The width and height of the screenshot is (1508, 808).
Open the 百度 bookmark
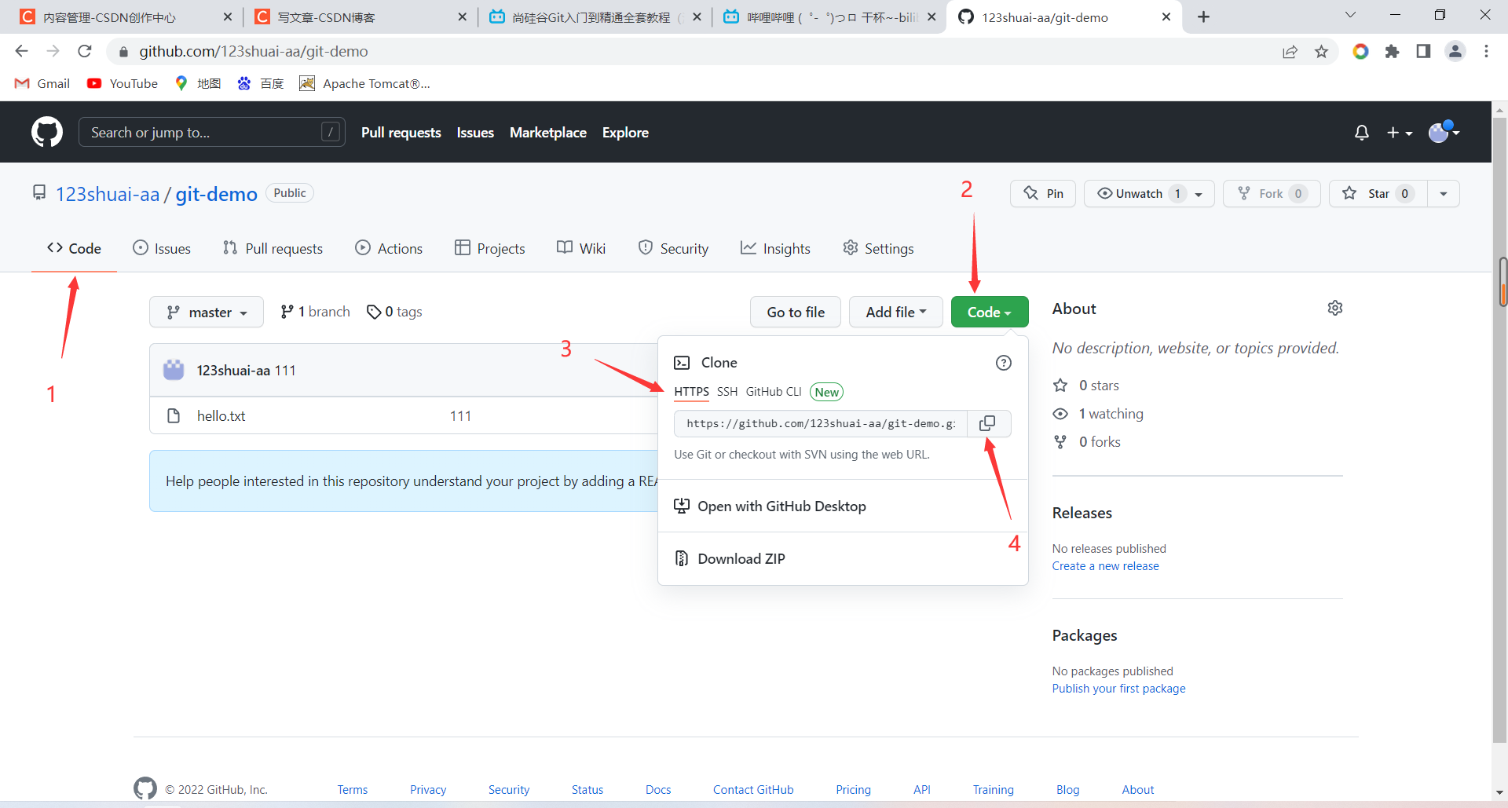tap(260, 83)
